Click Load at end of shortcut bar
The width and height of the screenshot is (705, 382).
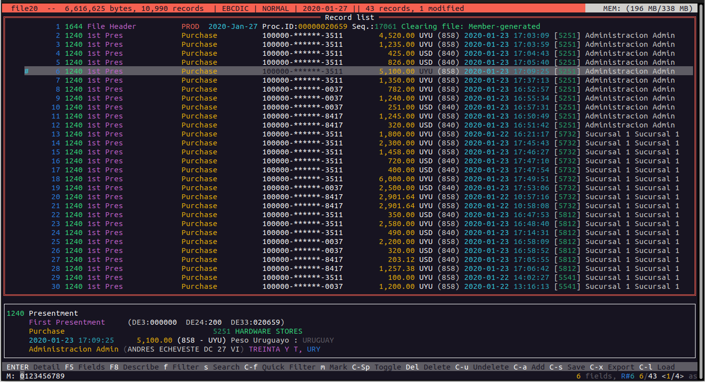click(666, 367)
